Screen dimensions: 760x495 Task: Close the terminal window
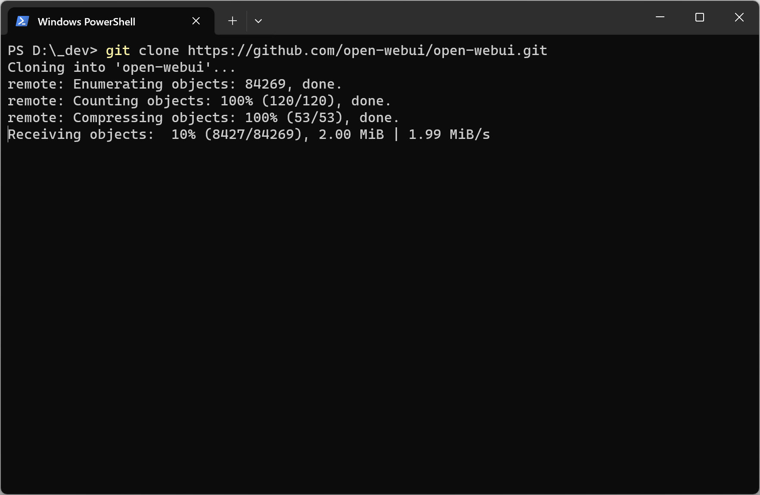tap(739, 17)
